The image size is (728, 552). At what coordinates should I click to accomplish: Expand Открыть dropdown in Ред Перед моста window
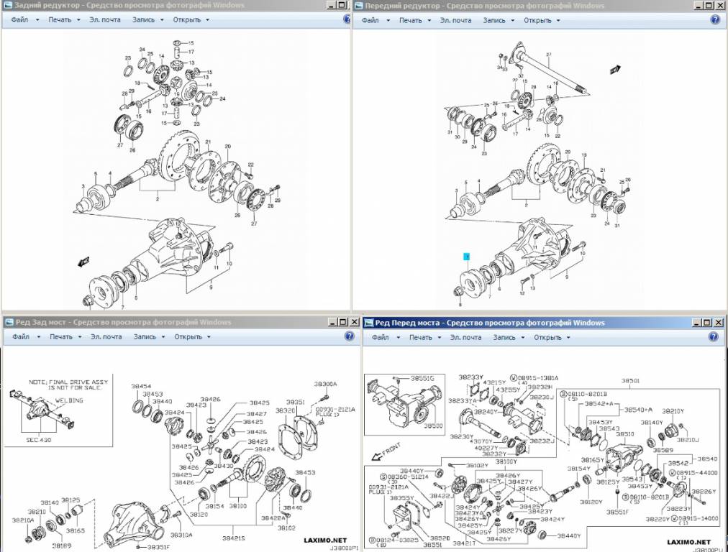coord(551,337)
